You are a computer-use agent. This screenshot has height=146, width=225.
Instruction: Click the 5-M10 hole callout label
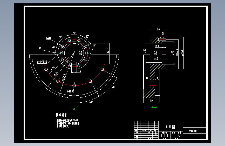click(70, 91)
